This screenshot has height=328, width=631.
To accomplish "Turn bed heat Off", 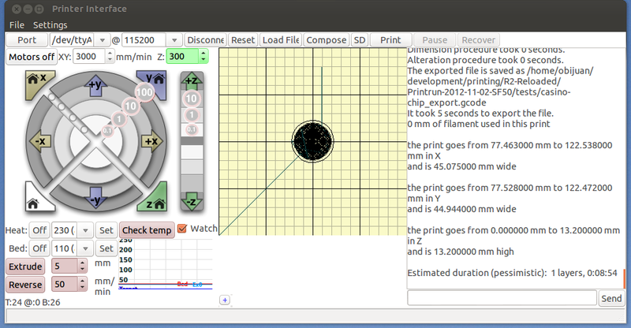I will pyautogui.click(x=39, y=248).
